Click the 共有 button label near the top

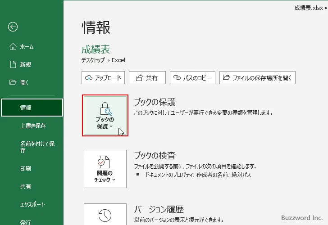[x=152, y=78]
